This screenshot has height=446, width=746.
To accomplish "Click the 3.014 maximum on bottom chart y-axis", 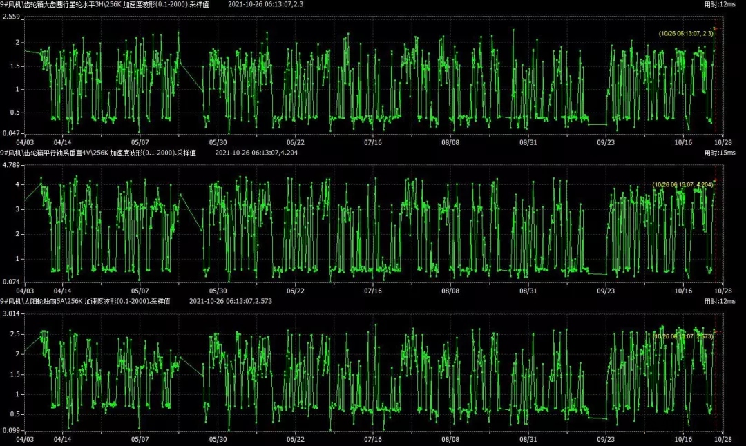I will click(x=12, y=314).
